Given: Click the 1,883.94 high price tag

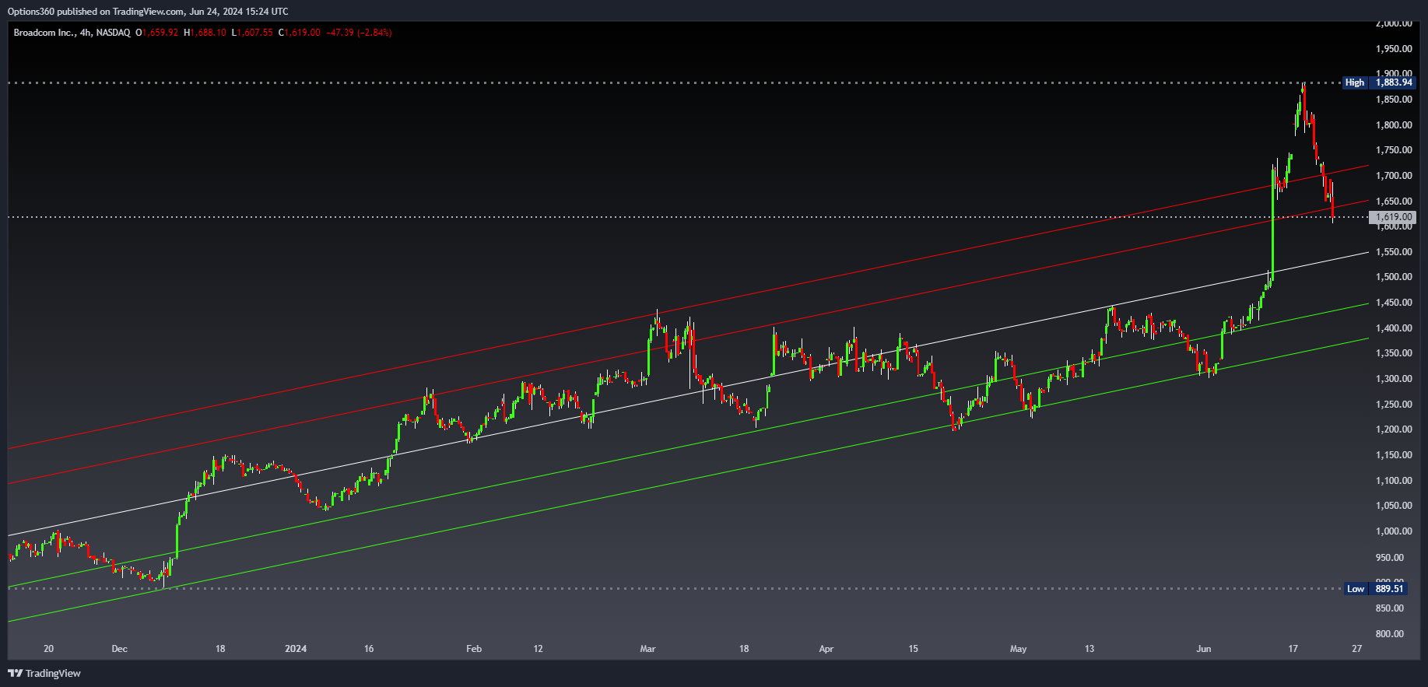Looking at the screenshot, I should click(1393, 82).
